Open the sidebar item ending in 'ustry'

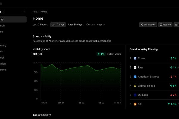pos(3,46)
